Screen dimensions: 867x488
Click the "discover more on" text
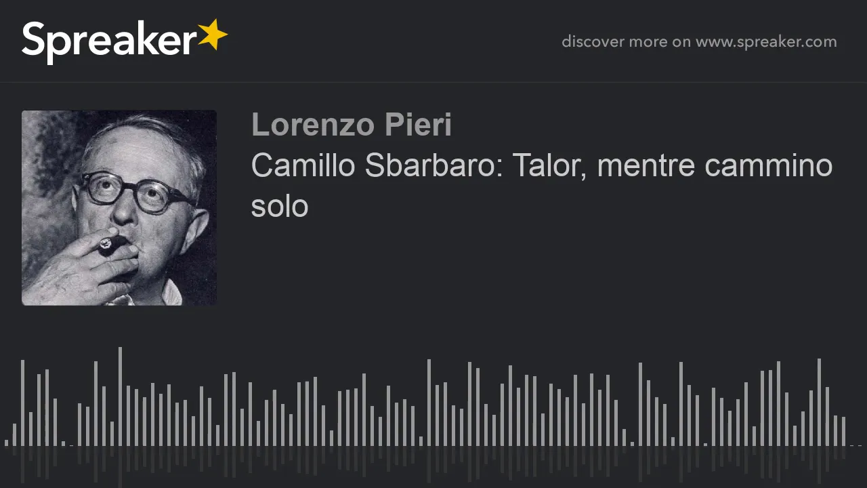[626, 42]
